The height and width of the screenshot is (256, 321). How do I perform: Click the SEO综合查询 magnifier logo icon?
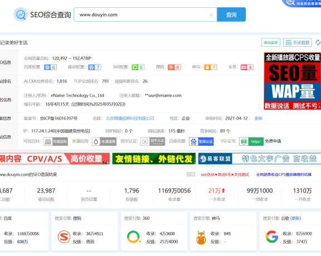[x=21, y=14]
